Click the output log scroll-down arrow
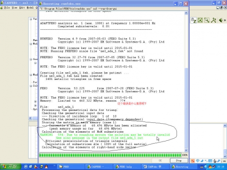Image resolution: width=227 pixels, height=170 pixels. click(186, 150)
